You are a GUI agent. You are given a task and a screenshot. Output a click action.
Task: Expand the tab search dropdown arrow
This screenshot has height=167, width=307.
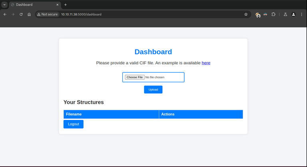coord(4,5)
